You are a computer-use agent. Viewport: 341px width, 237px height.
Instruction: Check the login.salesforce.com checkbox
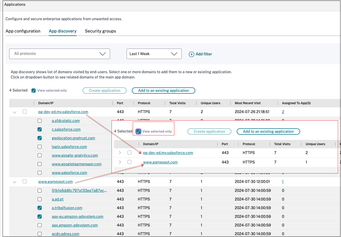[x=40, y=147]
